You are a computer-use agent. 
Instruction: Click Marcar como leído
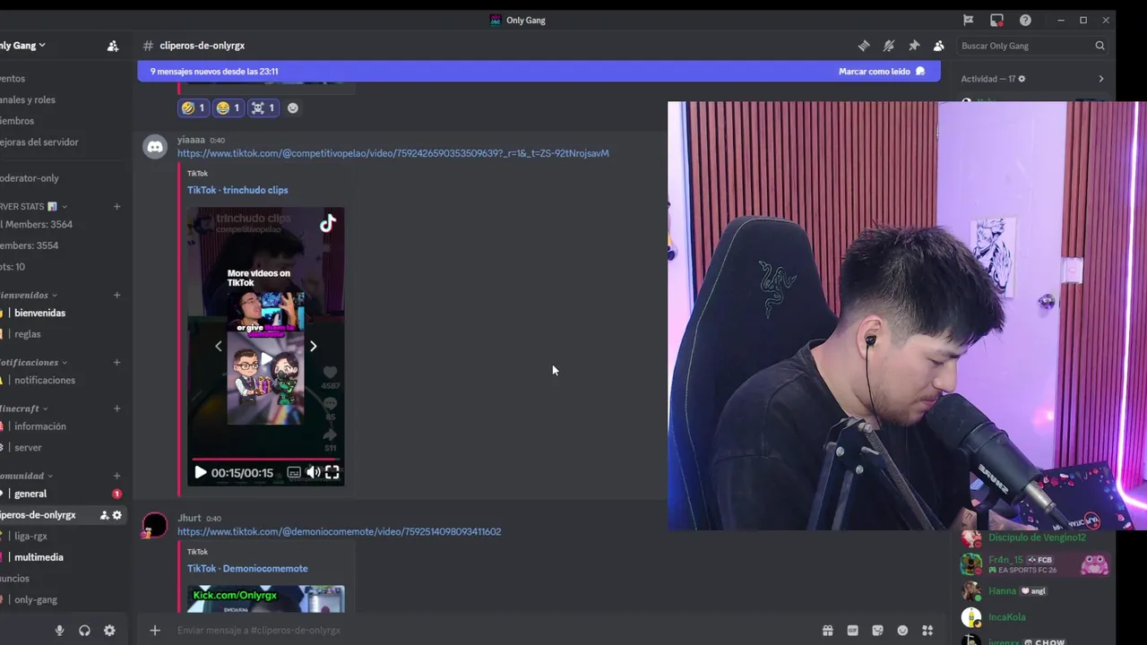(x=882, y=71)
